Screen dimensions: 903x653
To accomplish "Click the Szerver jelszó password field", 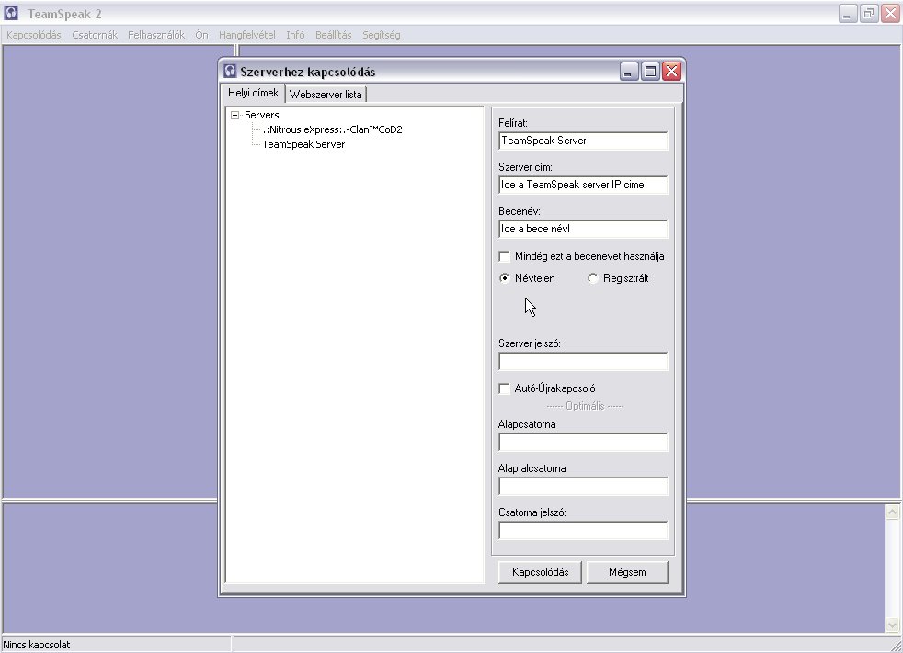I will [x=583, y=362].
